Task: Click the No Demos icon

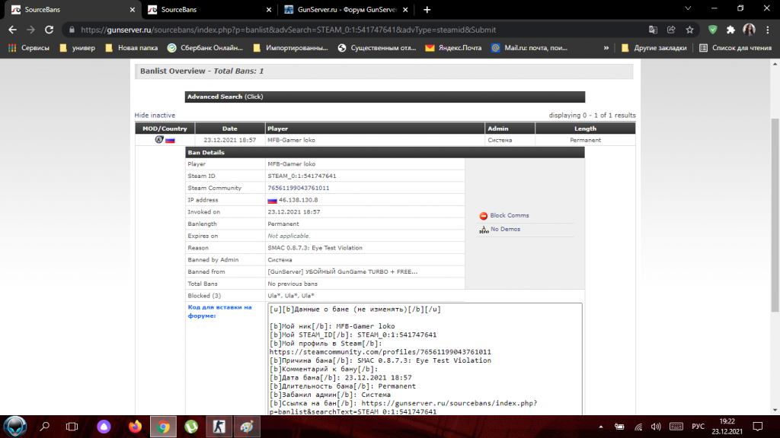Action: (483, 229)
